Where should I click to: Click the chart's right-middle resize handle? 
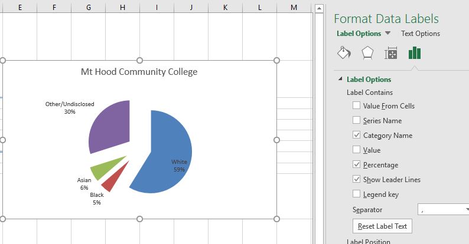pyautogui.click(x=276, y=140)
